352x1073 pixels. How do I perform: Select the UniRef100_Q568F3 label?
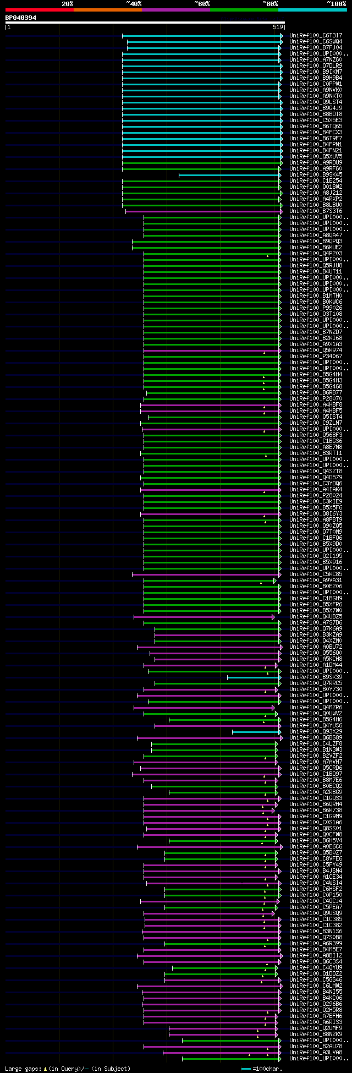click(x=316, y=435)
